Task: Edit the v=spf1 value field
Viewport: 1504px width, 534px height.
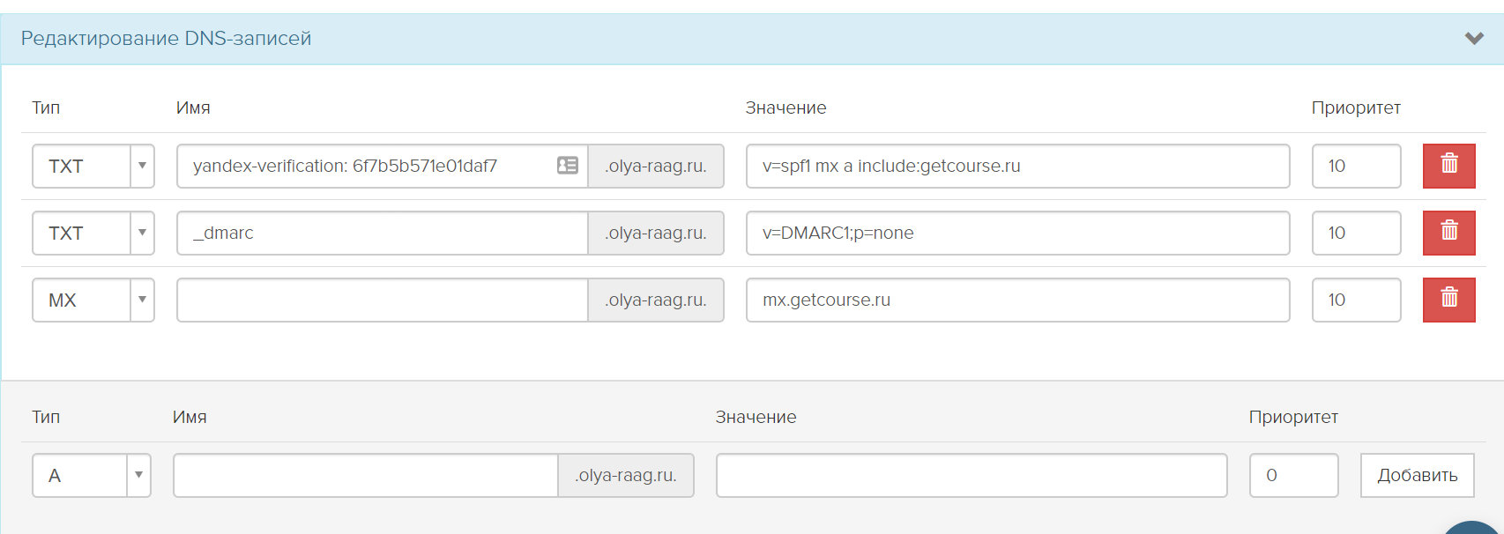Action: click(x=1017, y=166)
